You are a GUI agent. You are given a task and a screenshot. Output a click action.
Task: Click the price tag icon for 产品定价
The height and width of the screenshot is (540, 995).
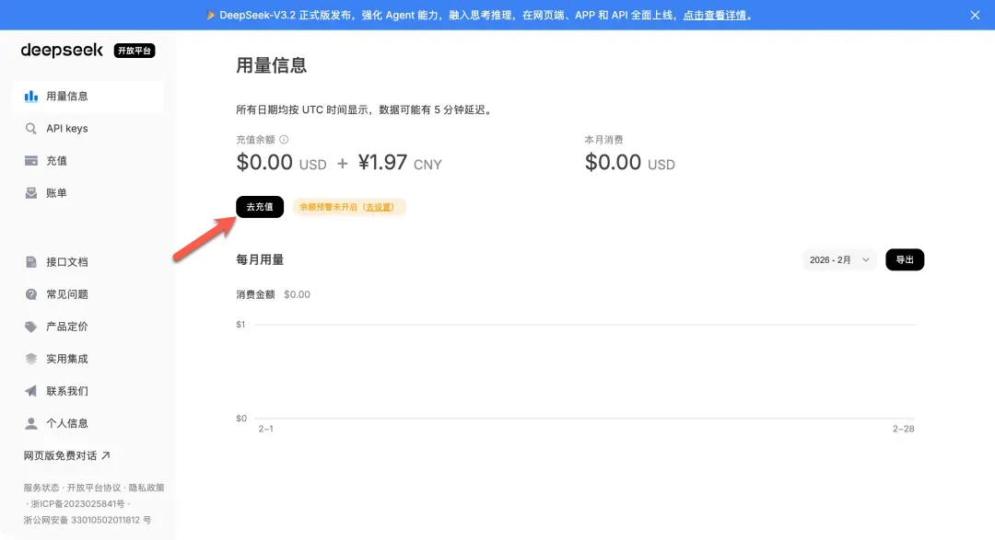31,327
